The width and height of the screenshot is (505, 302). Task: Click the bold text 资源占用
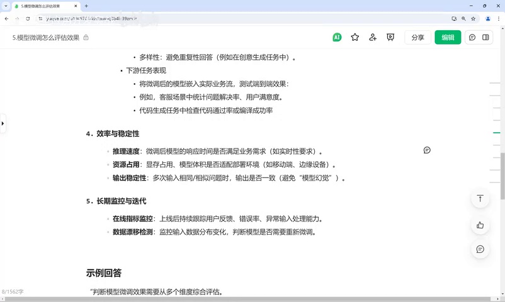tap(126, 164)
